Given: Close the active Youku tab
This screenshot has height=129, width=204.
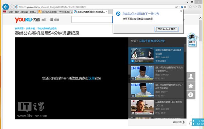Looking at the screenshot, I should pyautogui.click(x=106, y=12).
